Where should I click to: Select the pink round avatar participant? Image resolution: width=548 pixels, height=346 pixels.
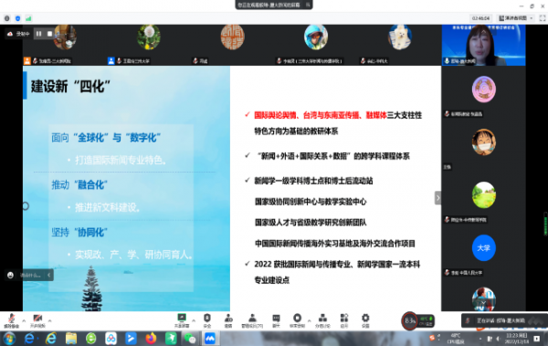pos(484,89)
